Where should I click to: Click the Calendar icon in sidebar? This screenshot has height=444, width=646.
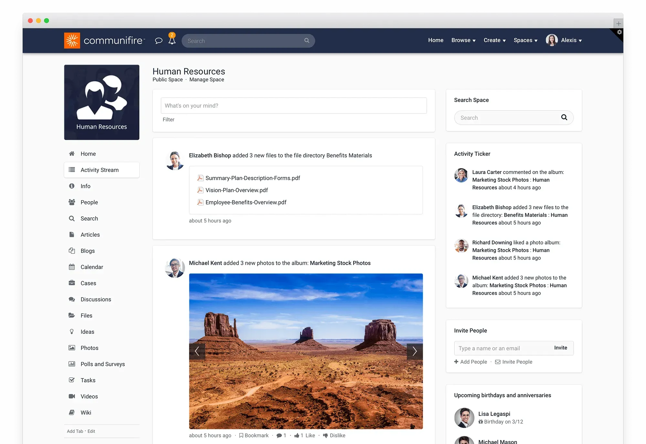tap(72, 267)
